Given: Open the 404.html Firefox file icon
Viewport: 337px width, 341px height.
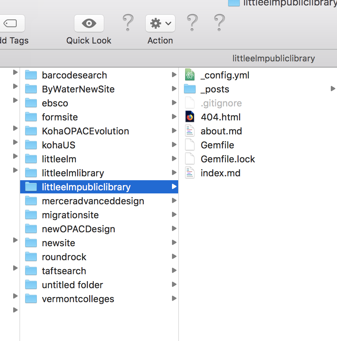Looking at the screenshot, I should click(x=189, y=117).
